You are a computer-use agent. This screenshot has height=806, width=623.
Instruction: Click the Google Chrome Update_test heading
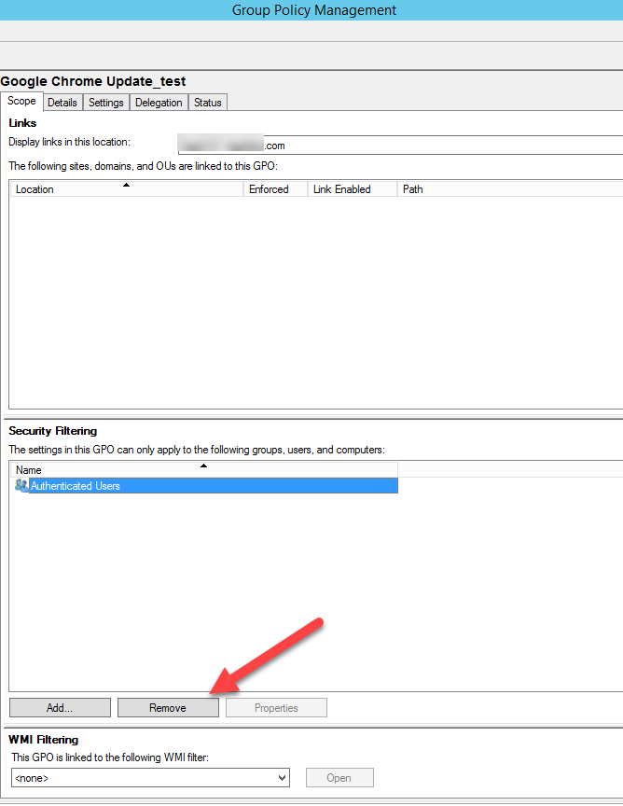(93, 81)
